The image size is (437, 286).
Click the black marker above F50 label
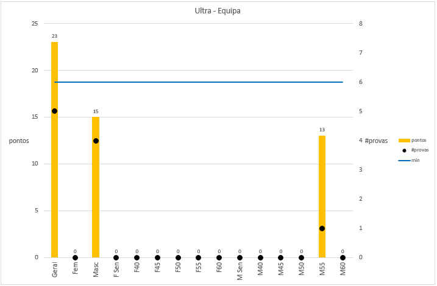point(178,257)
